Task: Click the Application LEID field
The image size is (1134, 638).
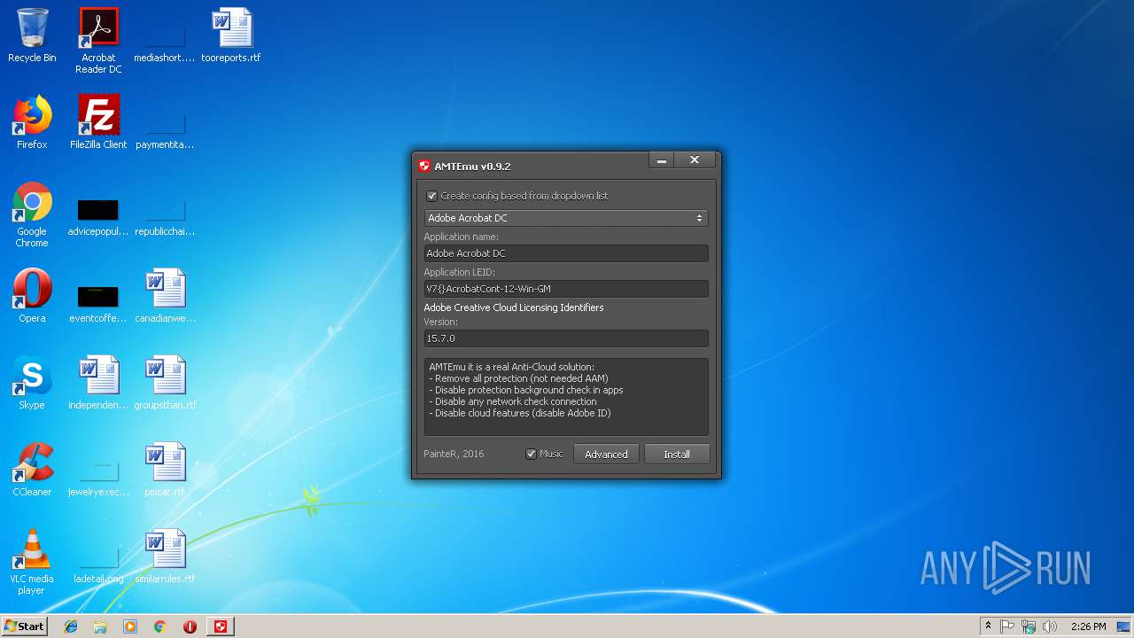Action: 566,289
